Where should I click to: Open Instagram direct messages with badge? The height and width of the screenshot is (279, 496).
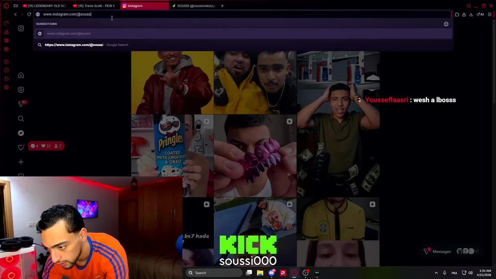[21, 104]
